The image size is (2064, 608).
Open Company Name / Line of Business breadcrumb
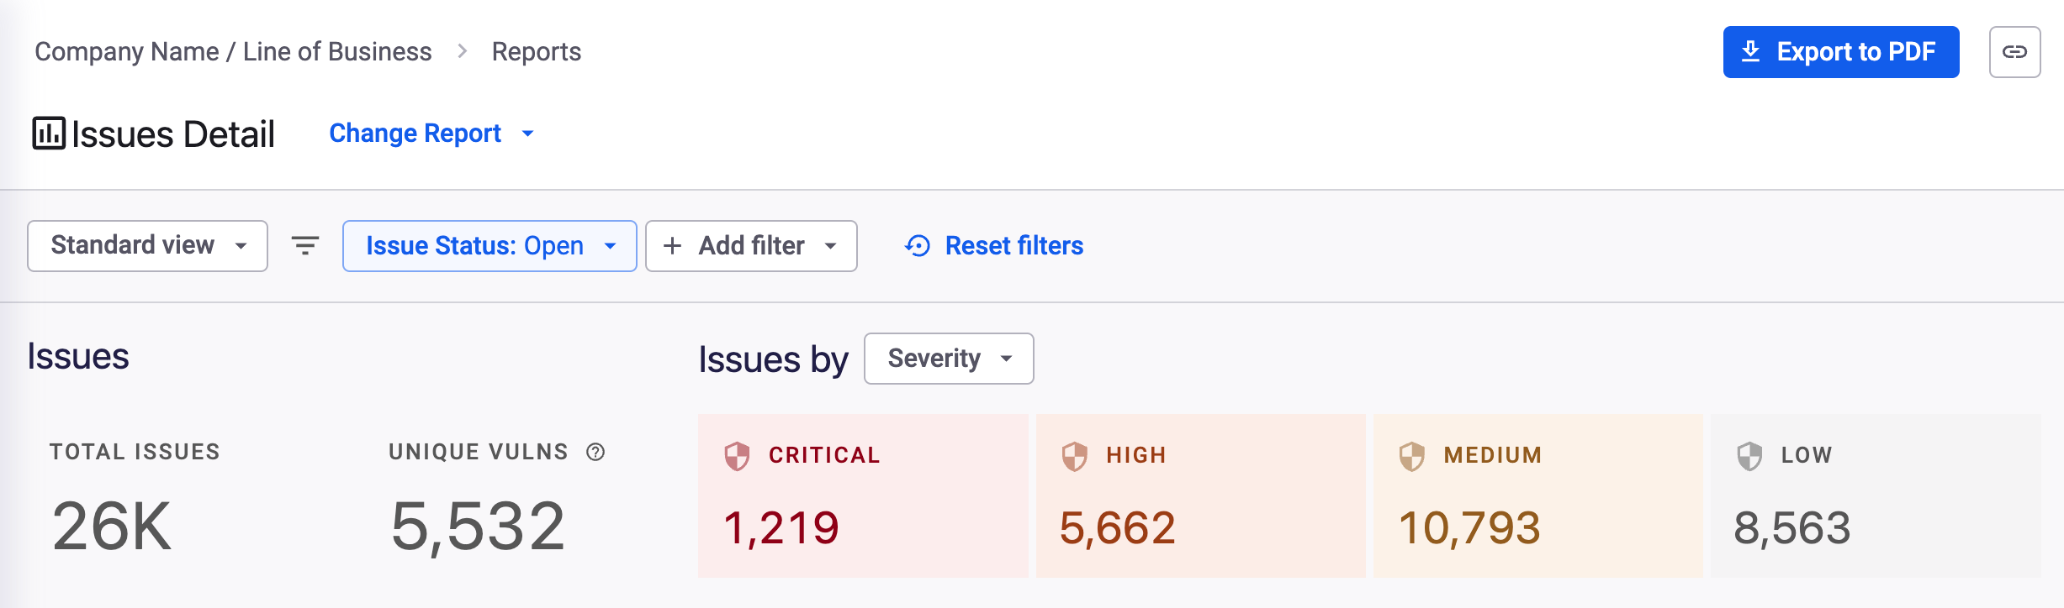(233, 52)
